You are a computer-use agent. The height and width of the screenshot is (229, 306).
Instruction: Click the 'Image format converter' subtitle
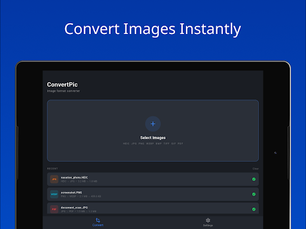pos(63,91)
